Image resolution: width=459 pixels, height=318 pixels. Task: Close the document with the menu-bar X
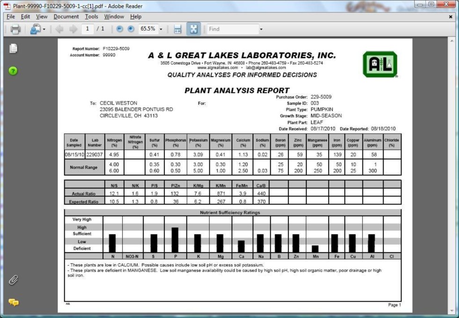(x=451, y=17)
